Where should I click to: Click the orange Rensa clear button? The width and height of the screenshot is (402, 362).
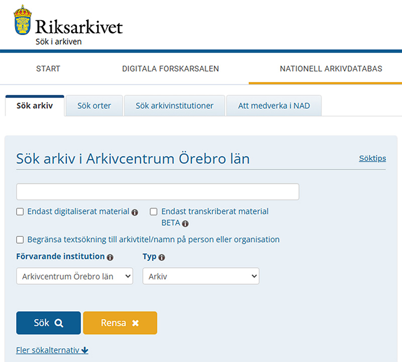[x=120, y=323]
